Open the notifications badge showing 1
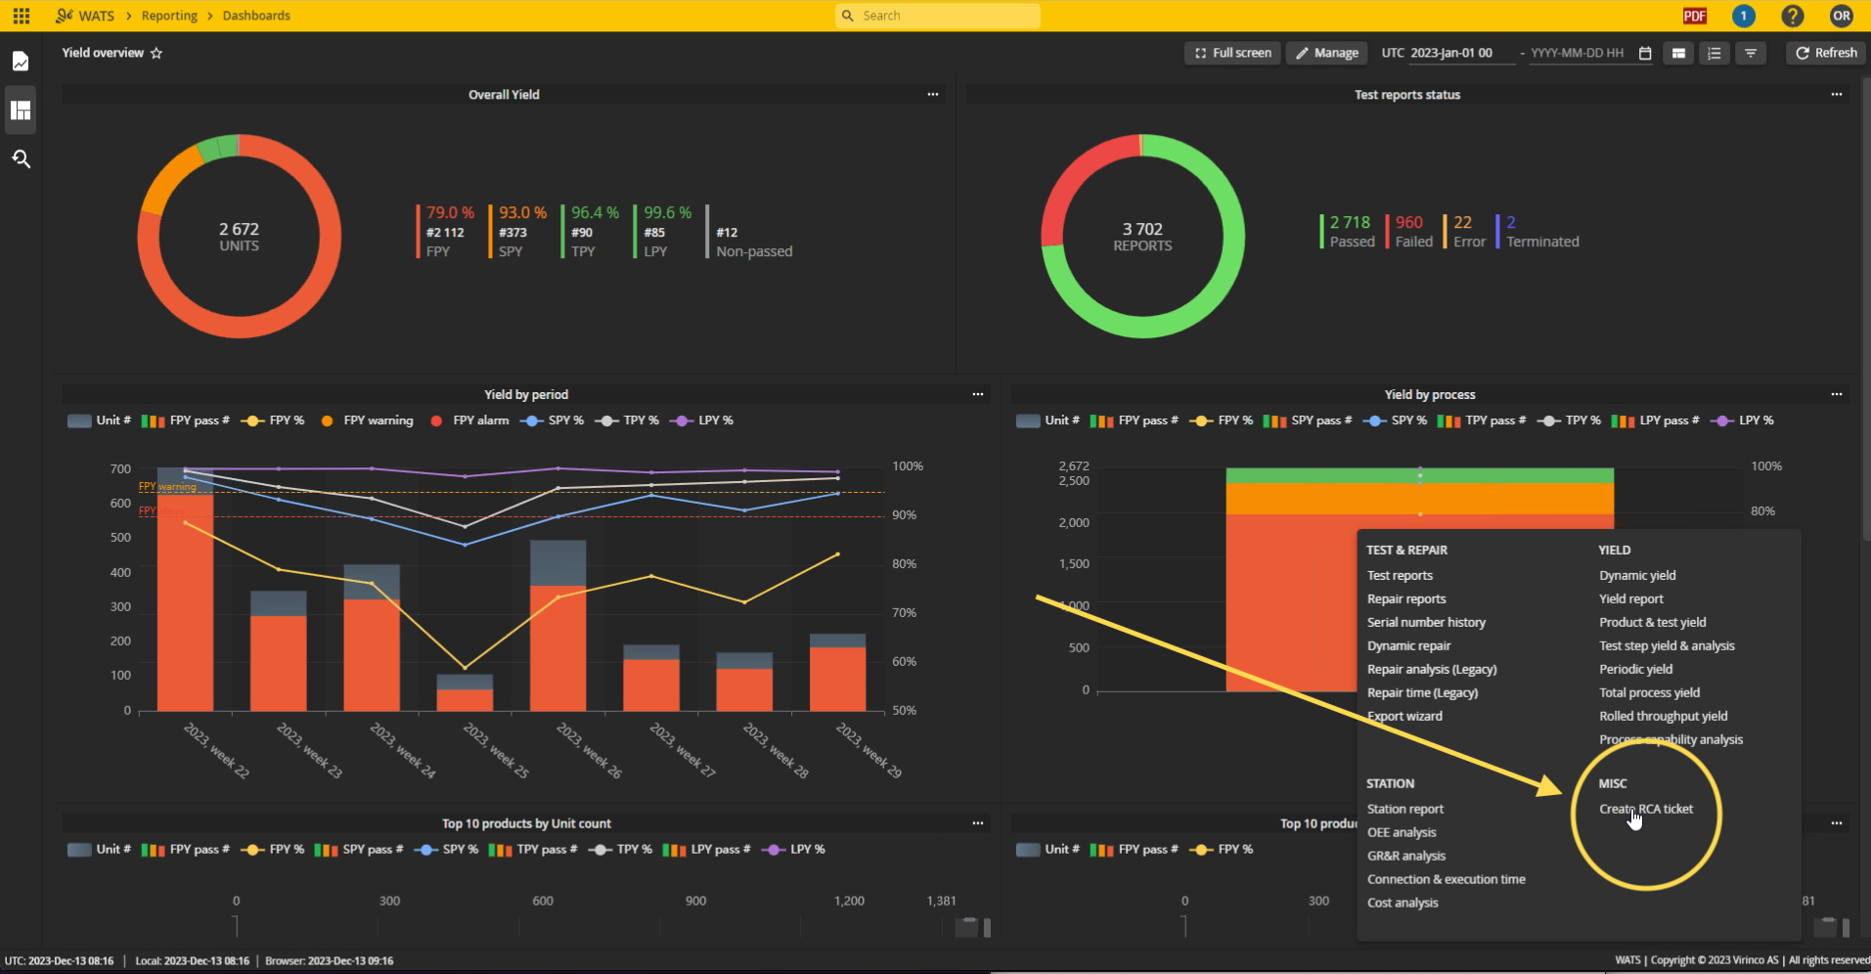 click(1743, 16)
